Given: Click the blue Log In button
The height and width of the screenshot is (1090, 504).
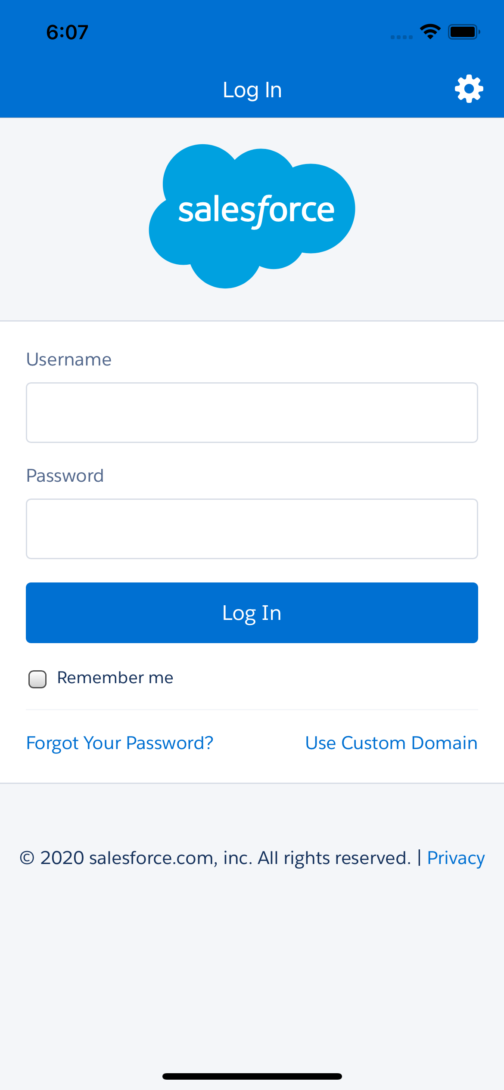Looking at the screenshot, I should pyautogui.click(x=252, y=613).
